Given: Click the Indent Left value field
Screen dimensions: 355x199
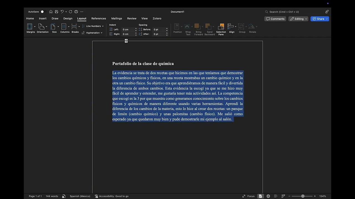Looking at the screenshot, I should pyautogui.click(x=128, y=30).
